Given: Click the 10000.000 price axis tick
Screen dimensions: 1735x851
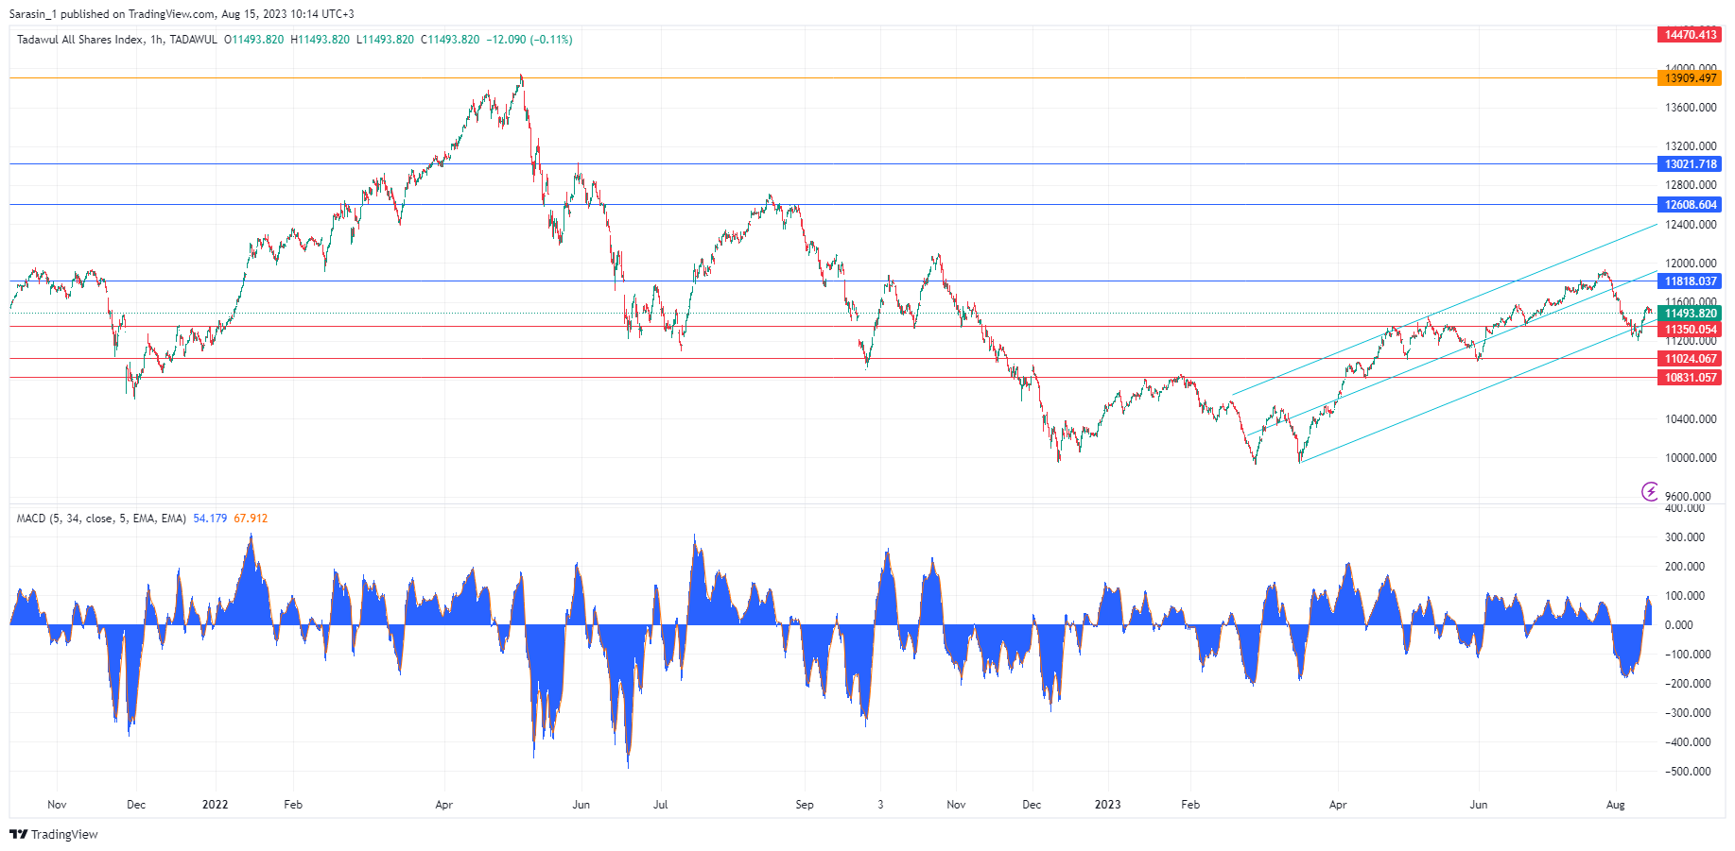Looking at the screenshot, I should pyautogui.click(x=1691, y=458).
